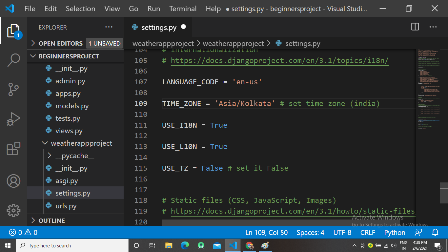The image size is (448, 252).
Task: Open the Django i18n docs link on line 105
Action: pyautogui.click(x=278, y=61)
